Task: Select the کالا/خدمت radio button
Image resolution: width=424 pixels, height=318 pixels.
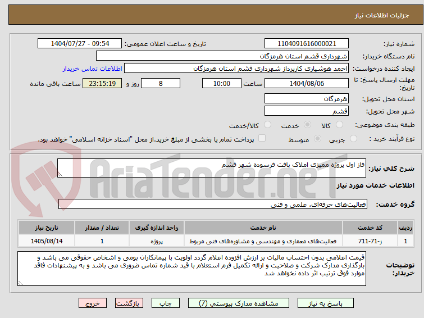Action: 267,125
